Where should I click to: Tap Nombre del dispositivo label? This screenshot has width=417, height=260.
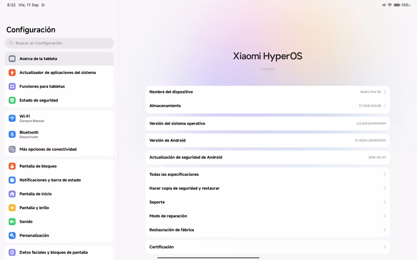171,92
